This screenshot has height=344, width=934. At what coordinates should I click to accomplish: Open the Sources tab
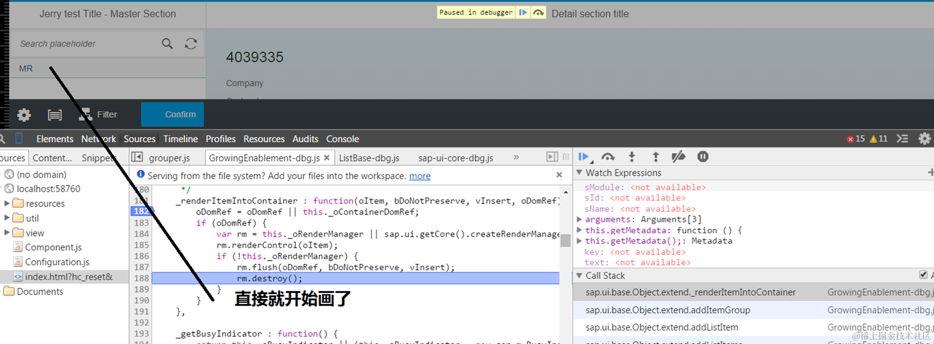(139, 139)
